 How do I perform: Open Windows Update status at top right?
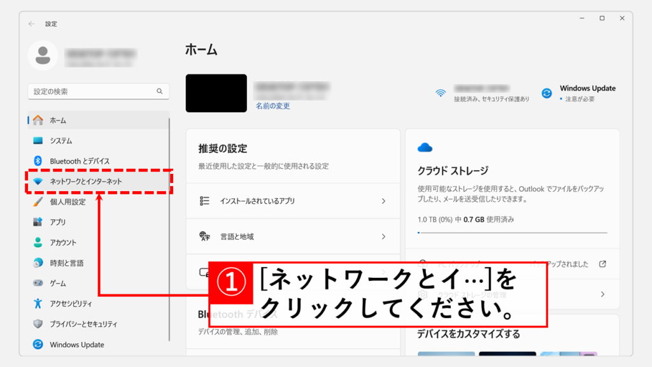point(579,93)
